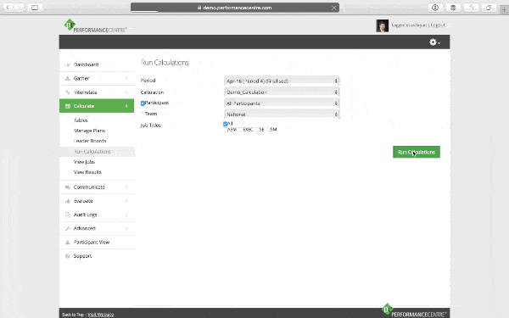Click the Visit Website footer link

pos(101,315)
